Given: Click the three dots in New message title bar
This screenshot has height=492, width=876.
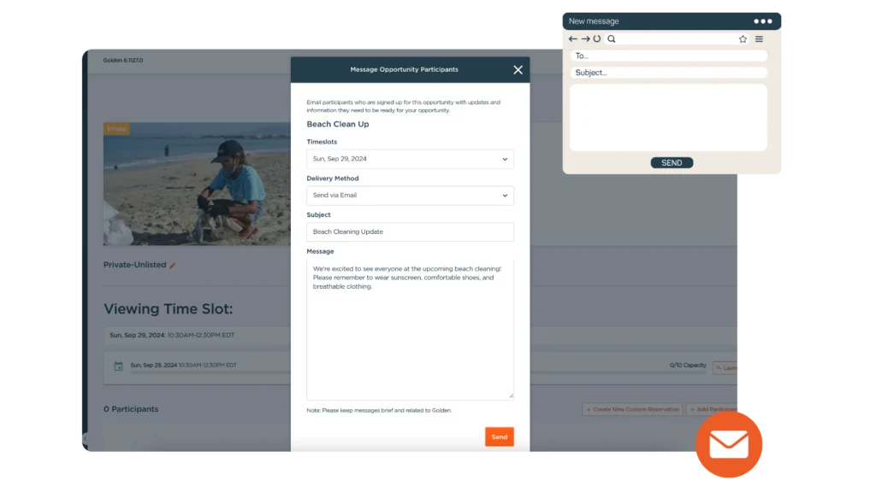Looking at the screenshot, I should click(762, 21).
